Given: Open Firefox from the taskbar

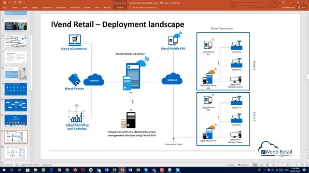Looking at the screenshot, I should tap(75, 170).
